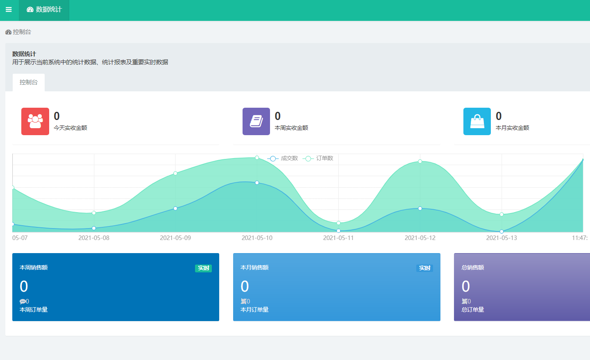Click the 控制台 breadcrumb dashboard icon

(8, 32)
